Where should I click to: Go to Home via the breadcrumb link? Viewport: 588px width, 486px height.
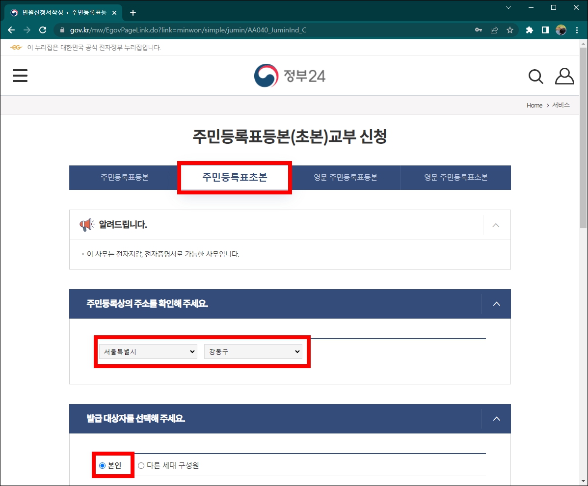(534, 105)
